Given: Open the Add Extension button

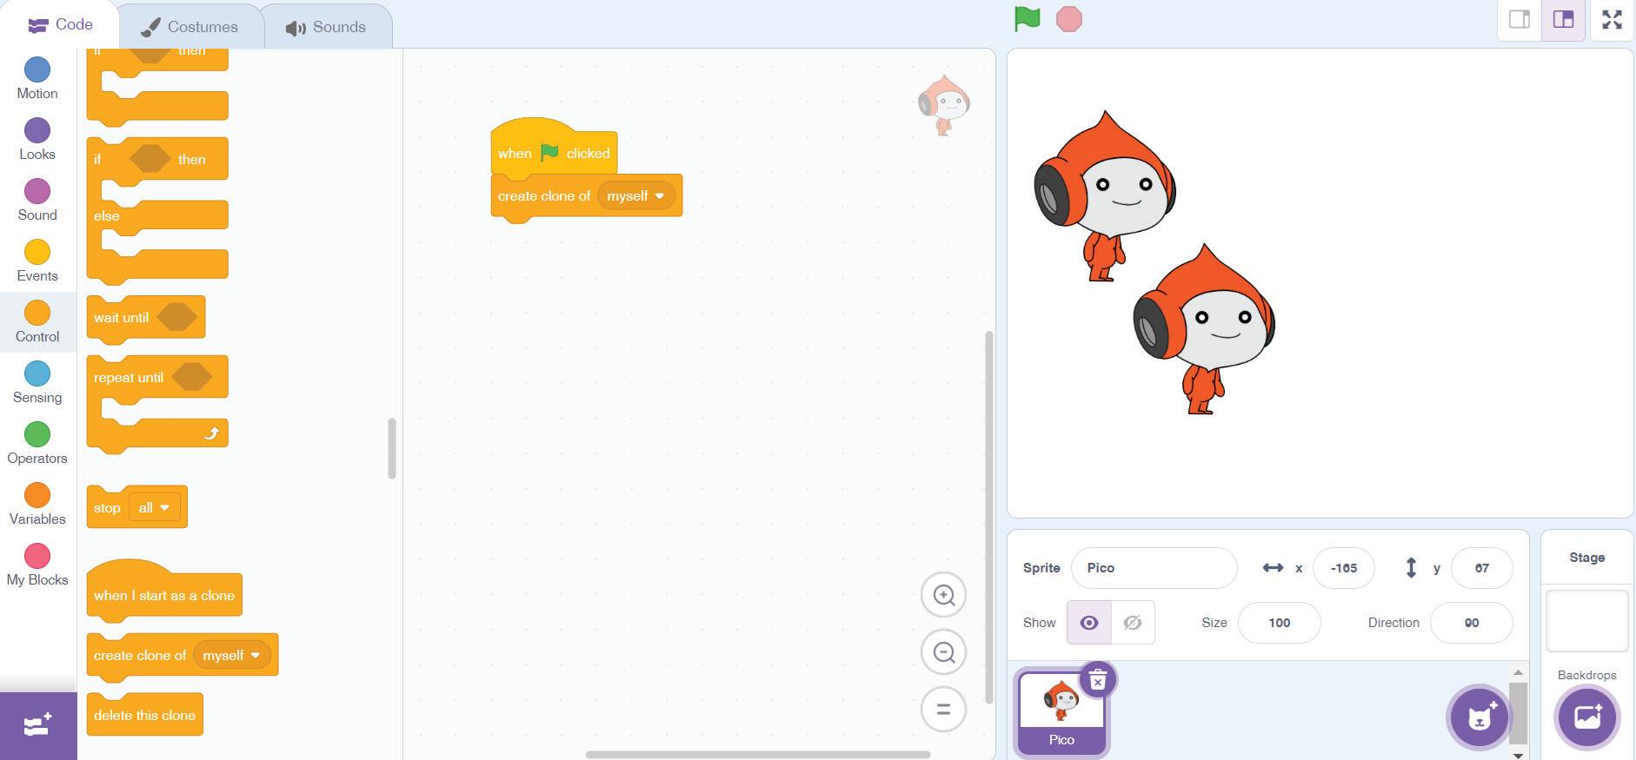Looking at the screenshot, I should click(x=38, y=725).
